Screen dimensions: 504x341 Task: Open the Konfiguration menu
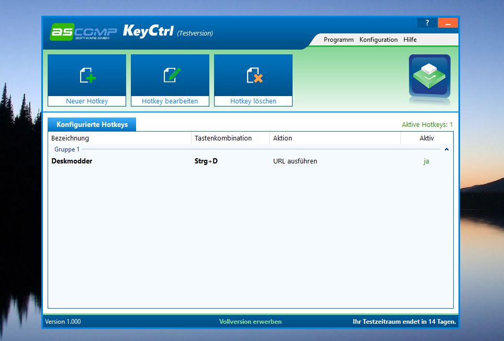click(x=378, y=40)
